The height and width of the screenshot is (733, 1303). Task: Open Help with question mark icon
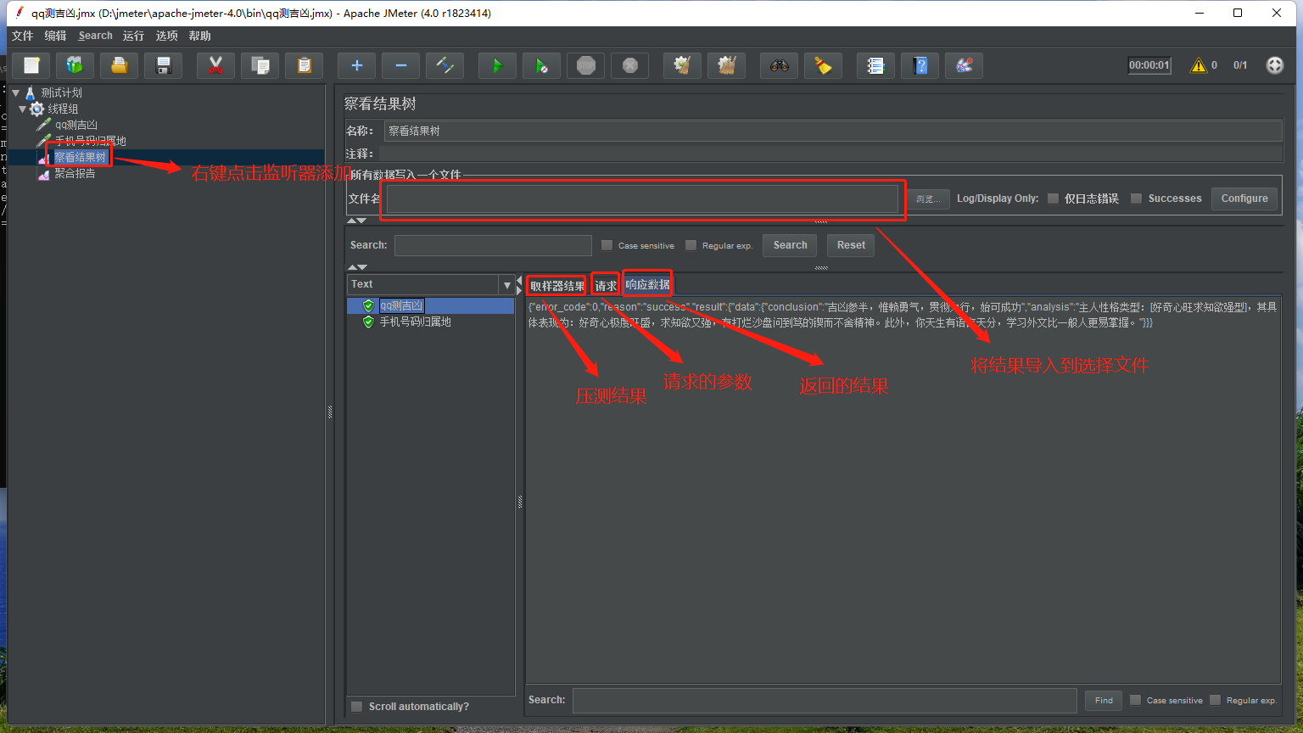click(920, 65)
